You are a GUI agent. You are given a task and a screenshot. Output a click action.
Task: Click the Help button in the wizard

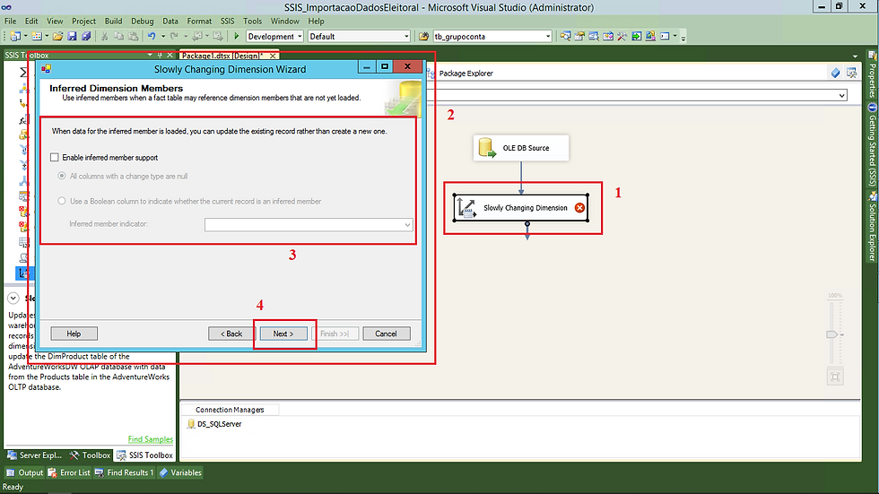74,334
